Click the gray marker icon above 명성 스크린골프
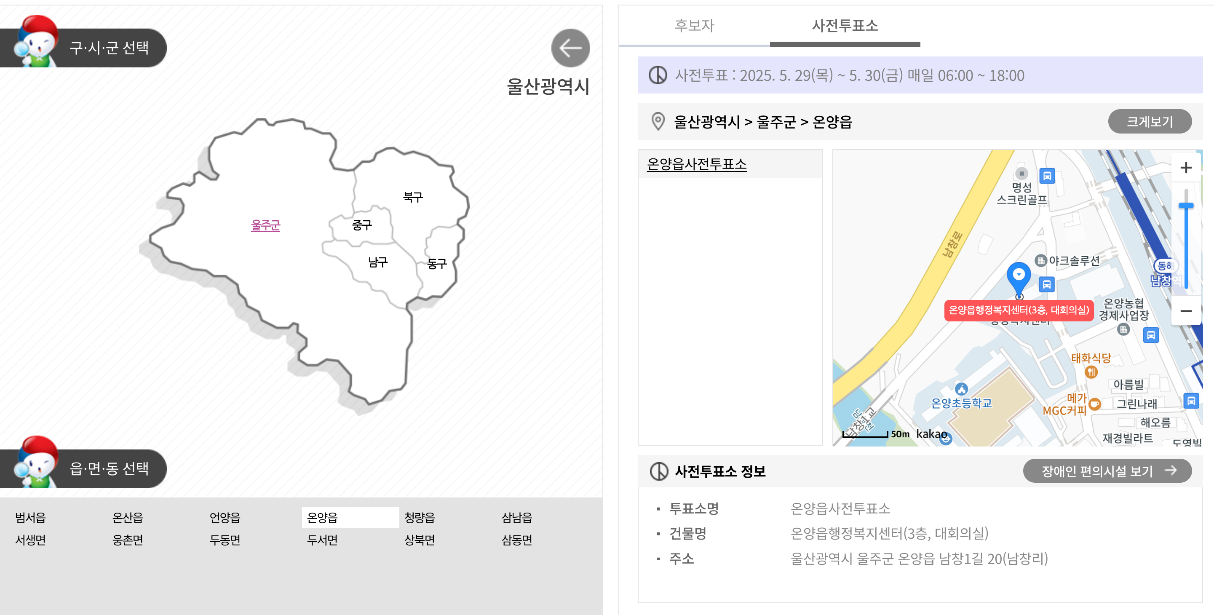 pyautogui.click(x=1021, y=174)
